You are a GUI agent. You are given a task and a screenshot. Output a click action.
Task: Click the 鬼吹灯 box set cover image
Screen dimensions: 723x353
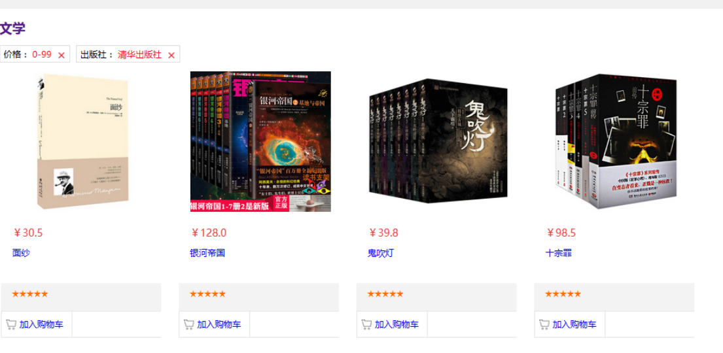(438, 141)
